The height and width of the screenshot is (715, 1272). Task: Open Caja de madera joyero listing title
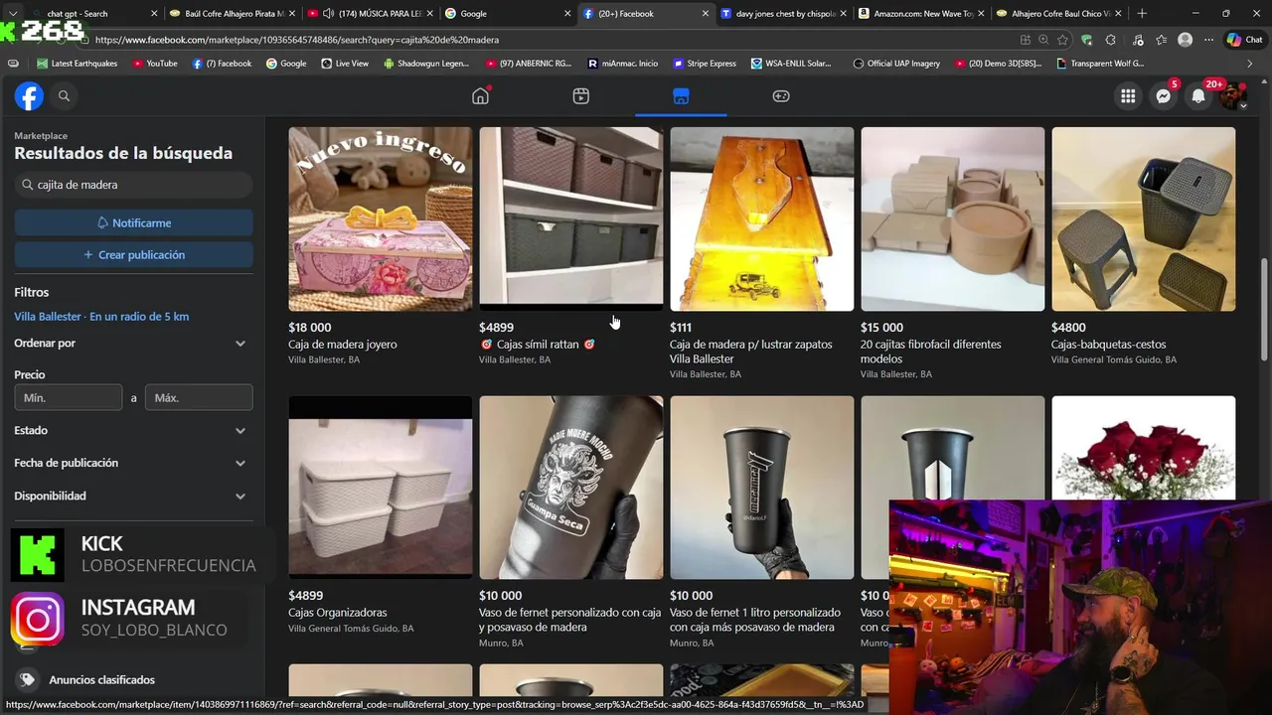[343, 345]
